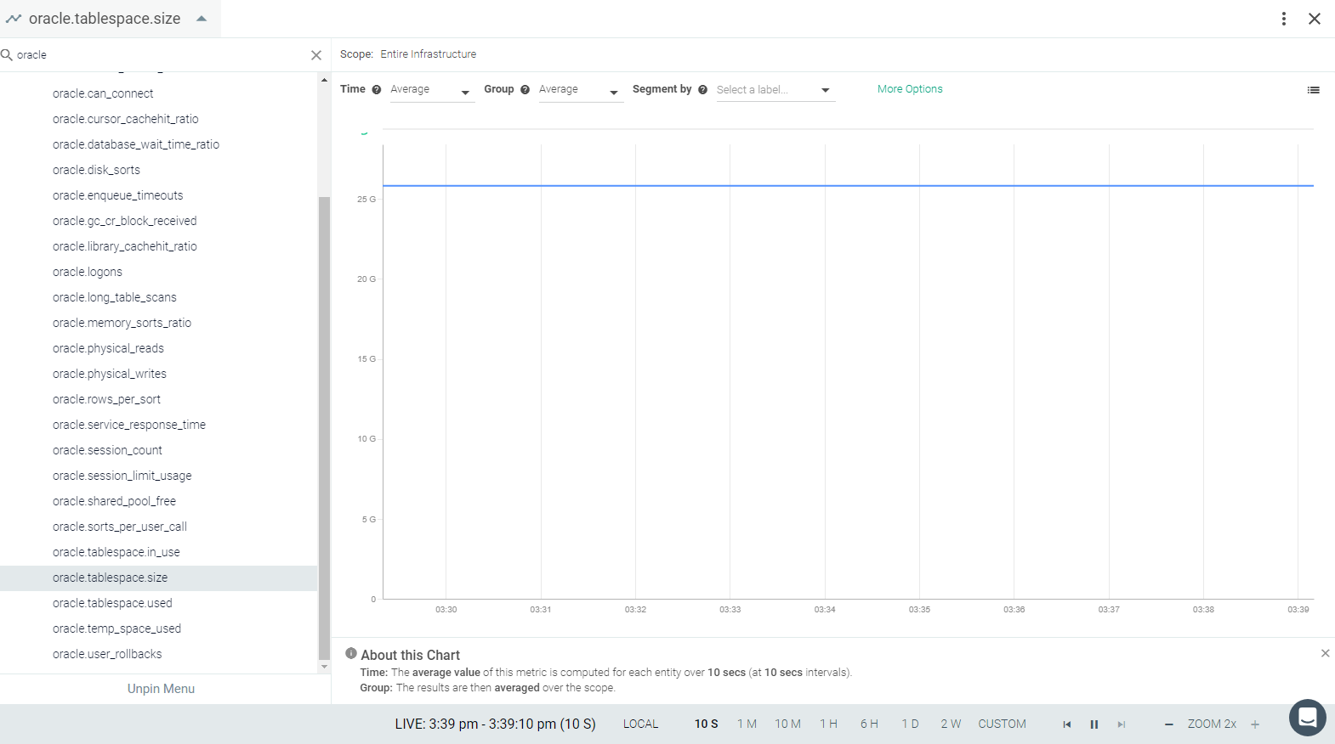Viewport: 1335px width, 744px height.
Task: Select the oracle.tablespace.used metric
Action: (x=112, y=603)
